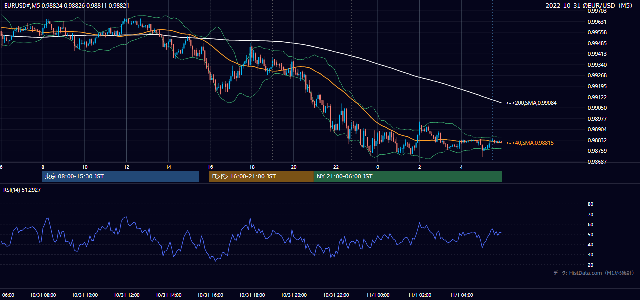Viewport: 640px width, 300px height.
Task: Click the 10/31 16:00 time label
Action: pyautogui.click(x=210, y=295)
